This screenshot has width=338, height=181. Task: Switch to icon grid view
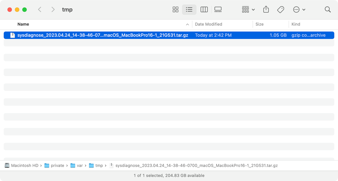pyautogui.click(x=176, y=10)
